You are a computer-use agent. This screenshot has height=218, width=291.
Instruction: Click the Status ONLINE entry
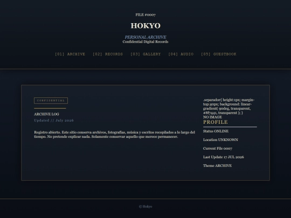[x=216, y=131]
